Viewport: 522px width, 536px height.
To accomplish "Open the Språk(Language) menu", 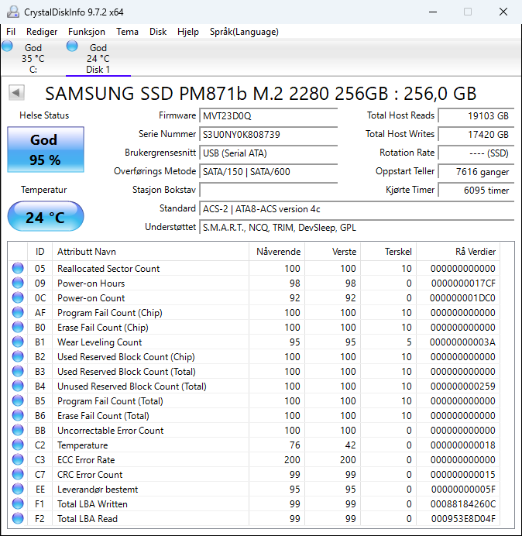I will point(244,32).
